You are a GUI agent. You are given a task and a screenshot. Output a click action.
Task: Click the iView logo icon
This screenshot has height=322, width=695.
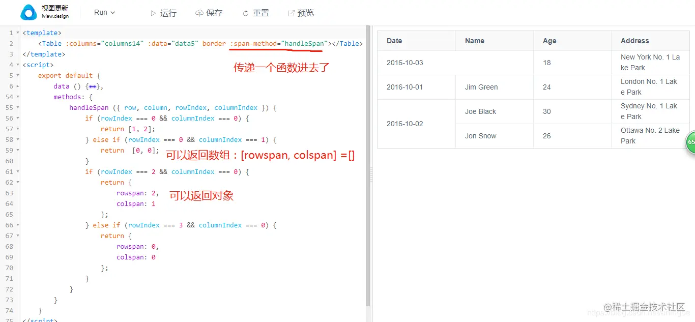coord(28,12)
